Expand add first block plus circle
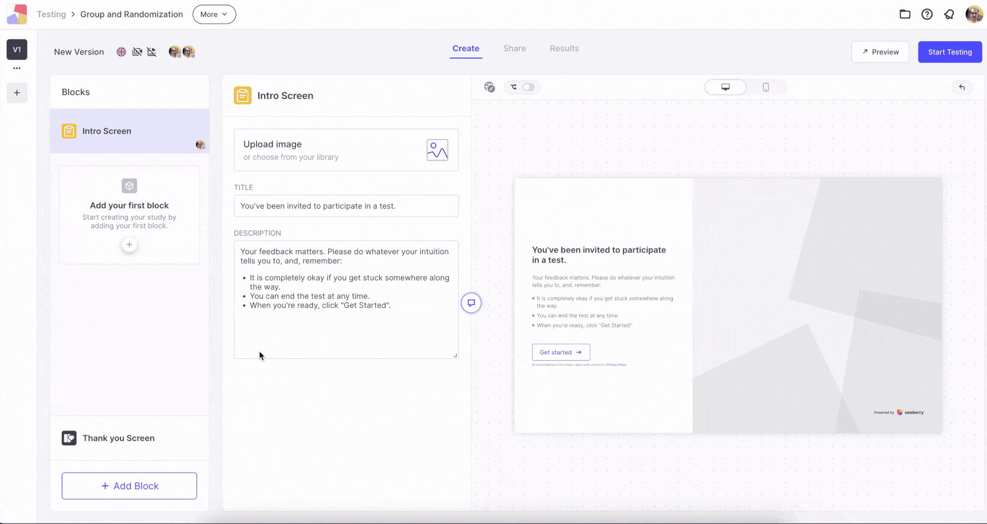This screenshot has height=524, width=987. (129, 245)
